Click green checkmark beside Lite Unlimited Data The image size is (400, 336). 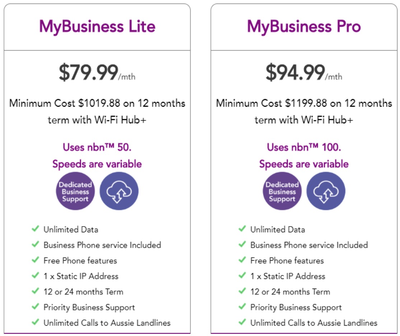35,229
